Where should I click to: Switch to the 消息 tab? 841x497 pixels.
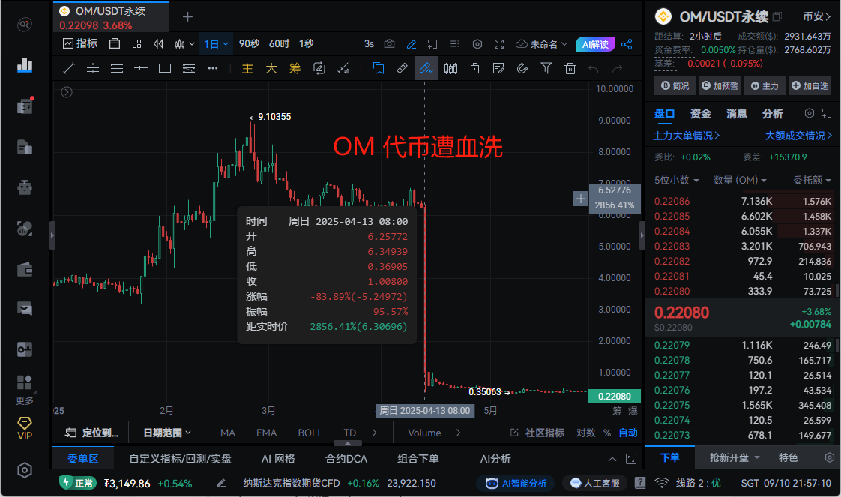tap(736, 114)
